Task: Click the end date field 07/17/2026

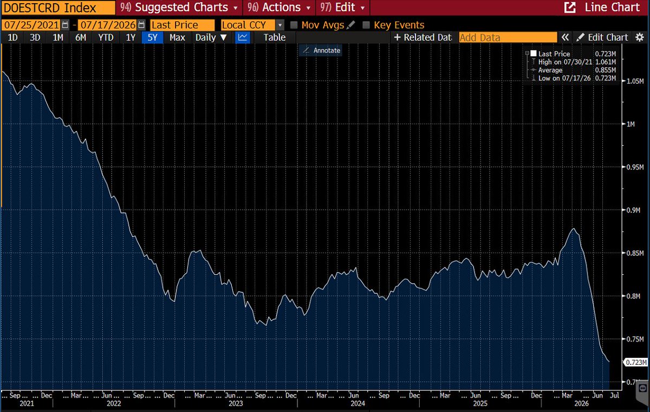Action: coord(108,25)
